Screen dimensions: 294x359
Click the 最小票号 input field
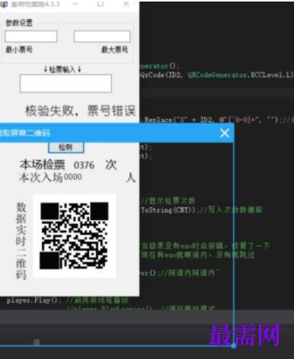(x=31, y=37)
